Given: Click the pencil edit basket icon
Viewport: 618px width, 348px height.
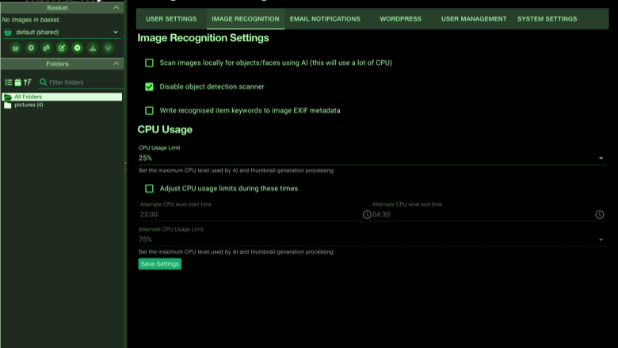Looking at the screenshot, I should coord(62,48).
